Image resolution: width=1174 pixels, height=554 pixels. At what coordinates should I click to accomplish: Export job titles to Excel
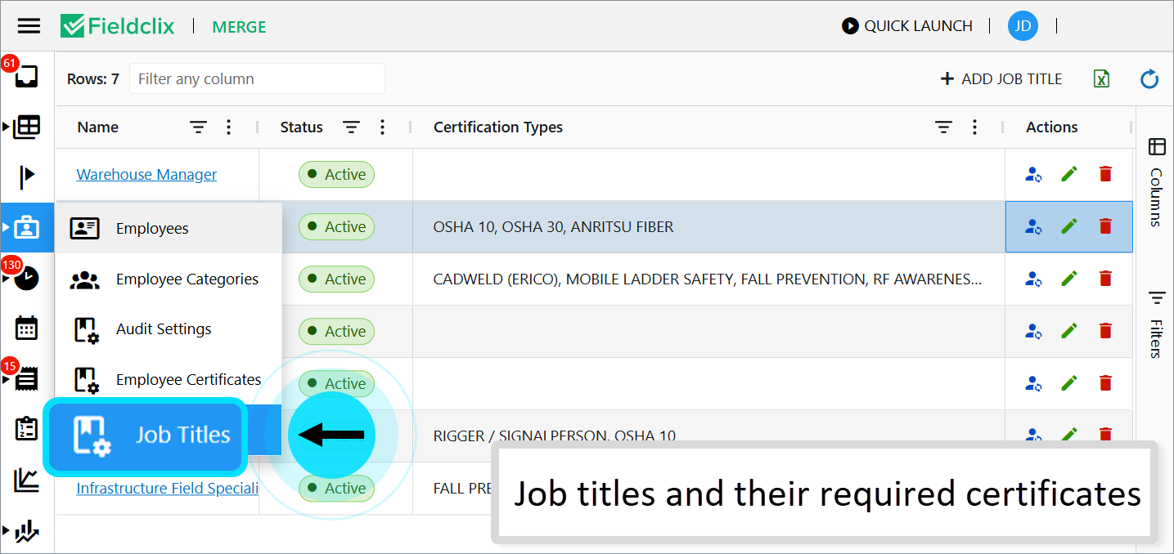point(1102,78)
